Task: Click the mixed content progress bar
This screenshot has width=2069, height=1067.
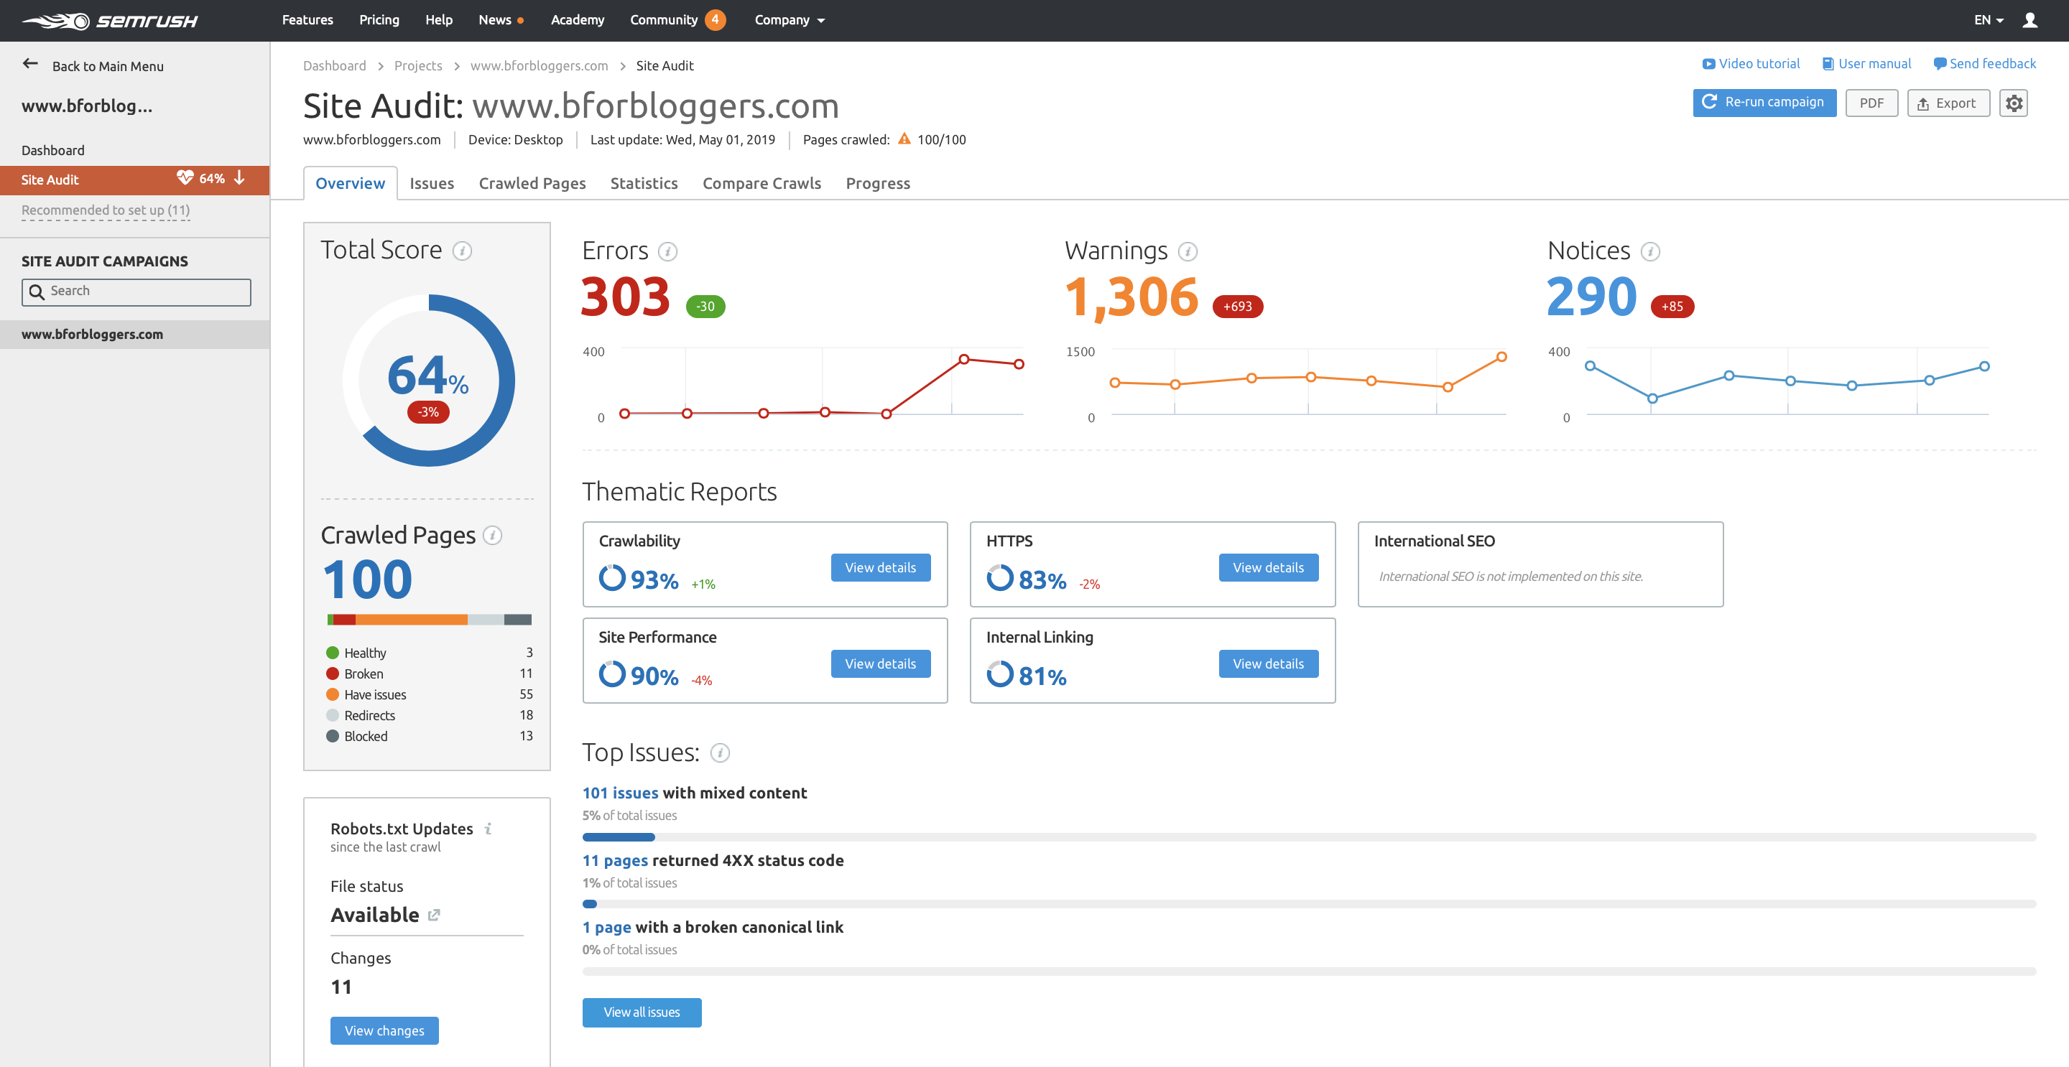Action: point(1308,837)
